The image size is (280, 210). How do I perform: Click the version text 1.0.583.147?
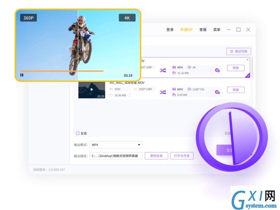coord(57,170)
